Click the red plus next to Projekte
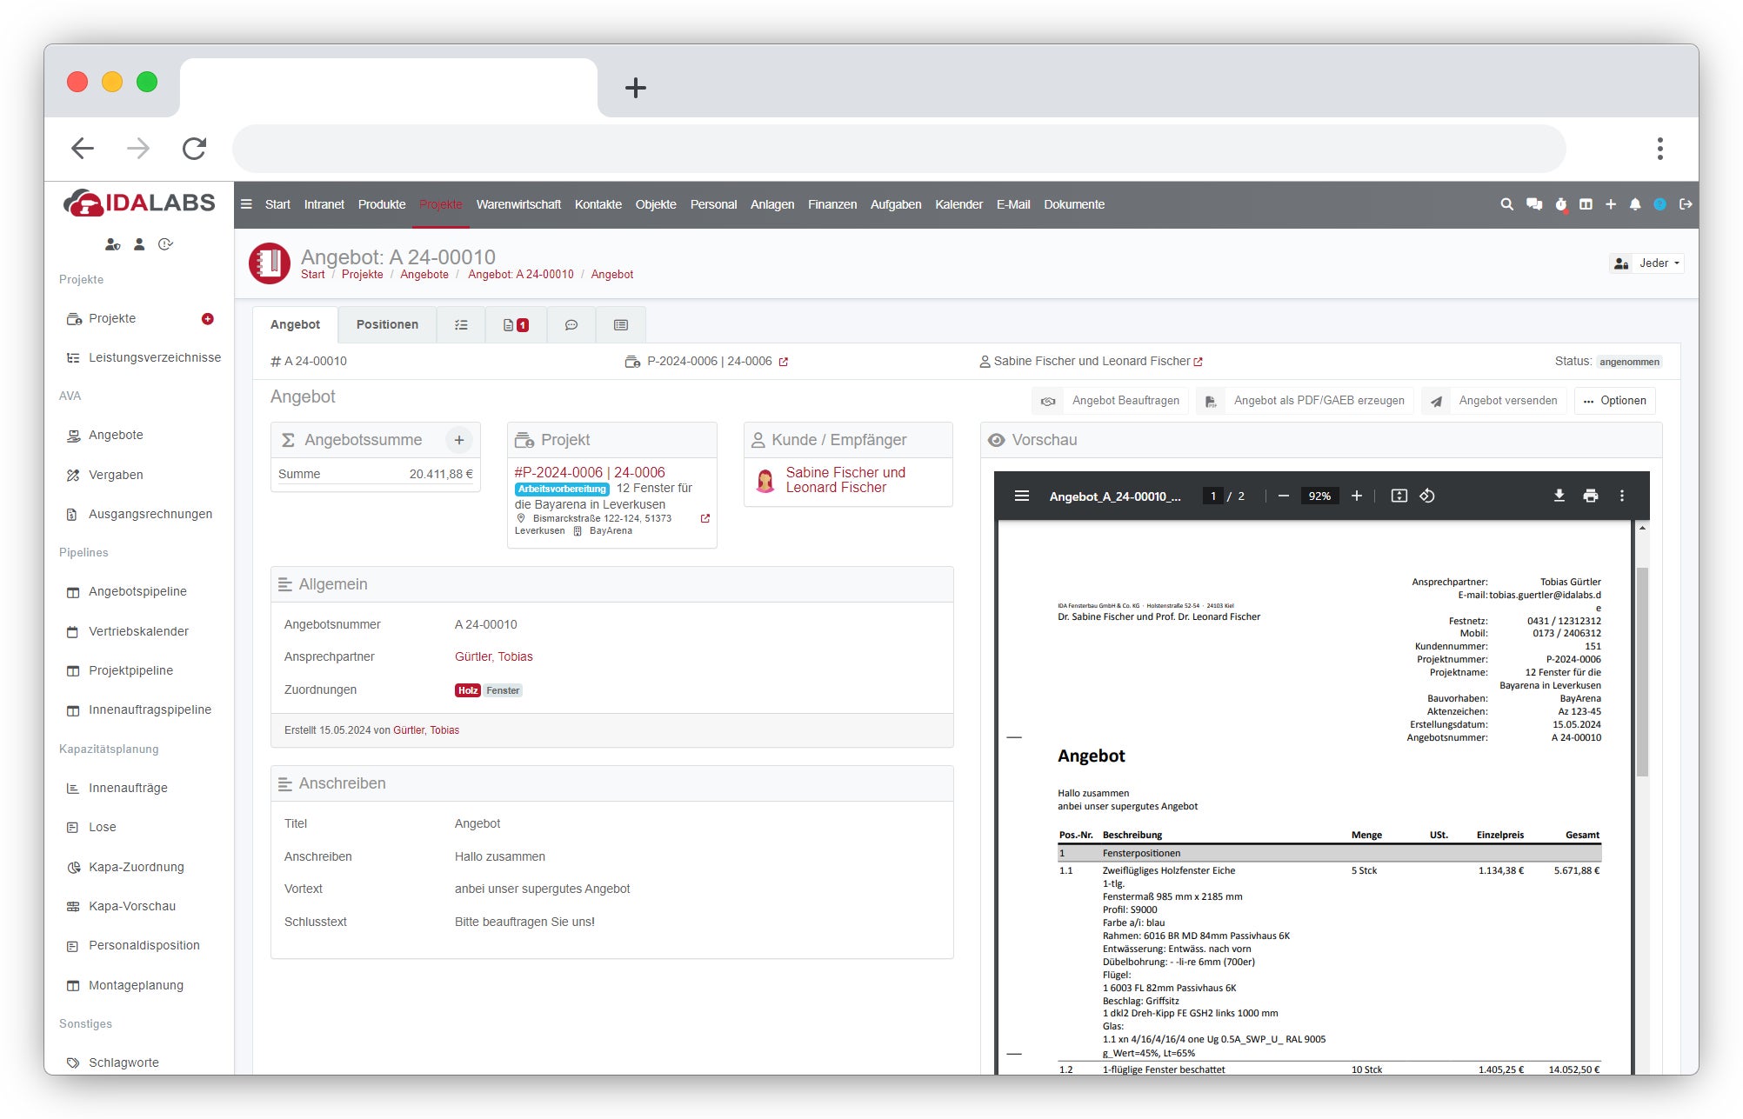The height and width of the screenshot is (1119, 1743). (x=208, y=319)
